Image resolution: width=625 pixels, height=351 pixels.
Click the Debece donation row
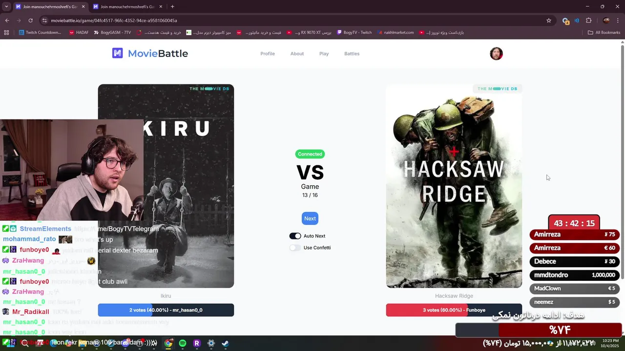pyautogui.click(x=574, y=261)
